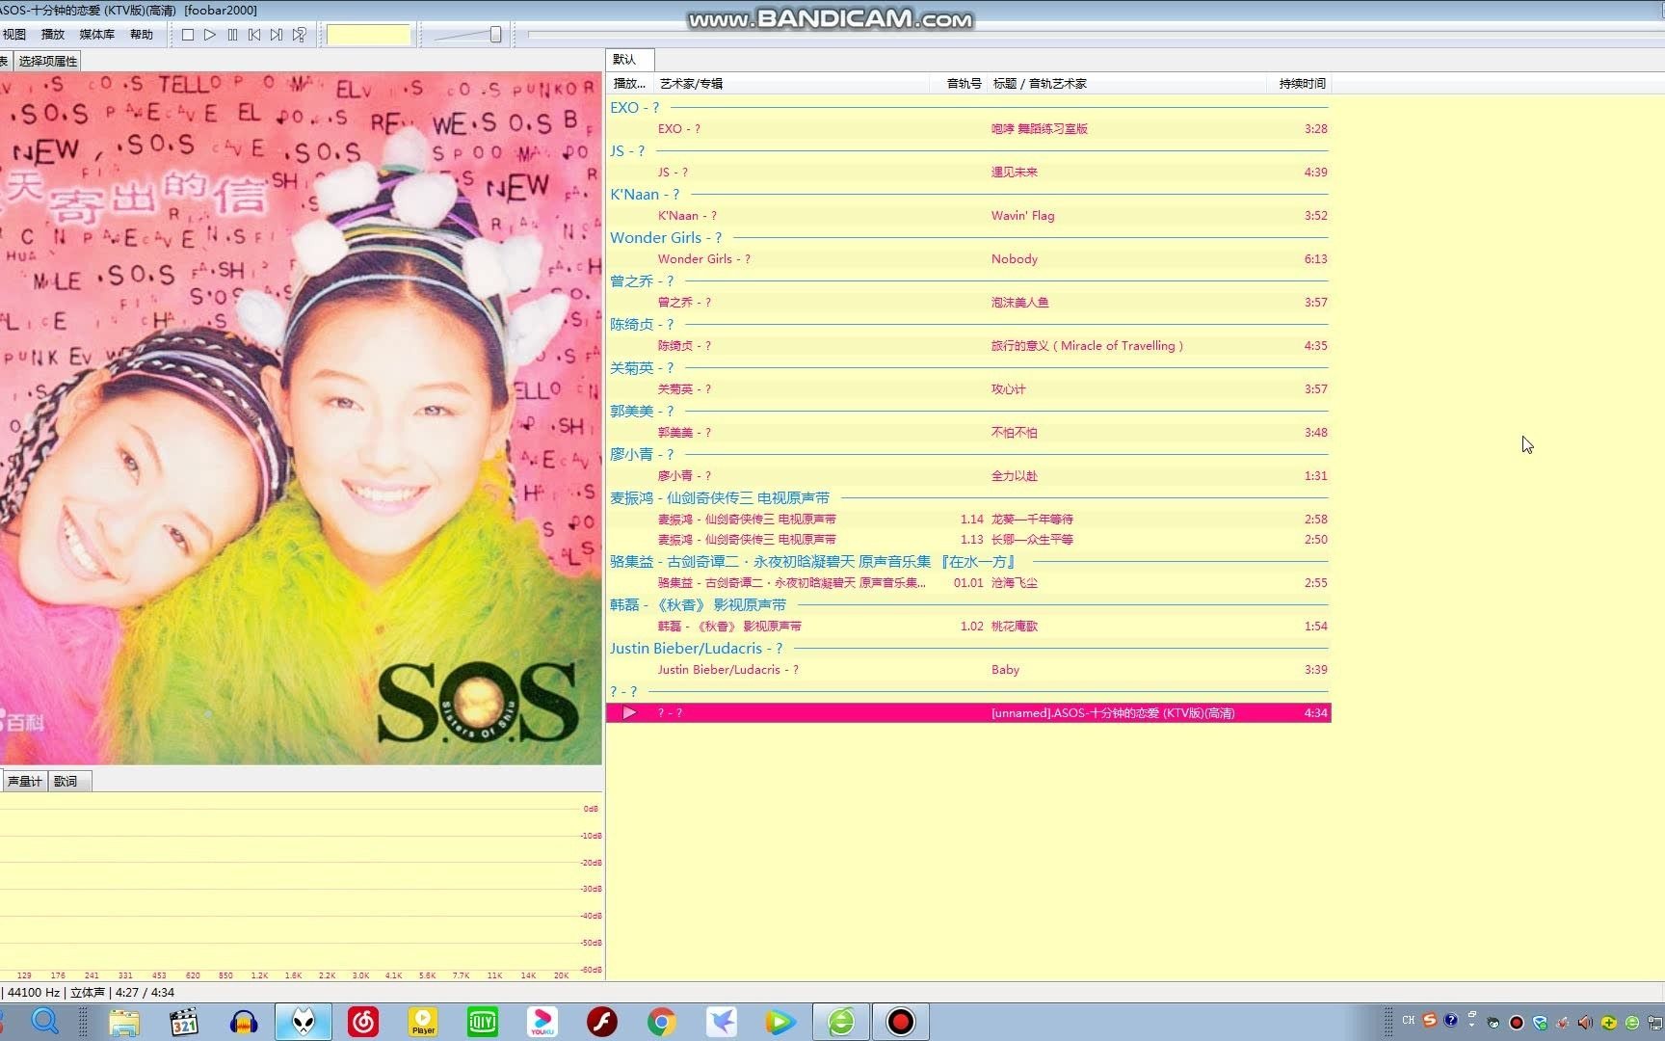Open the 视图 menu
Screen dimensions: 1665x1041
click(14, 35)
